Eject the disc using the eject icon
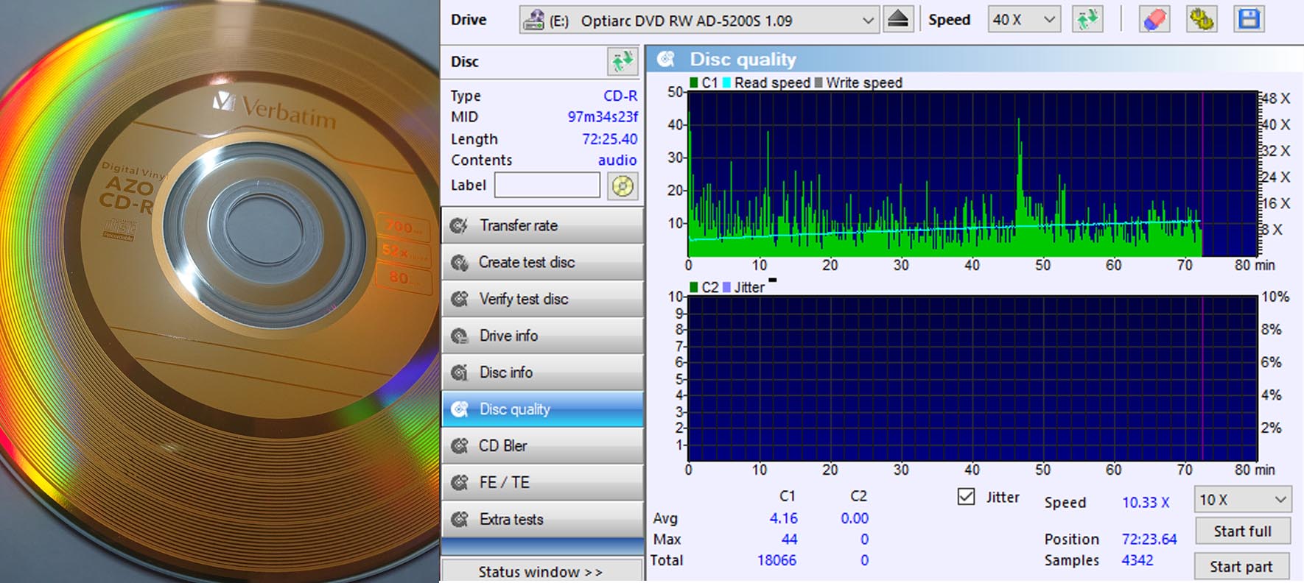1304x583 pixels. point(898,19)
